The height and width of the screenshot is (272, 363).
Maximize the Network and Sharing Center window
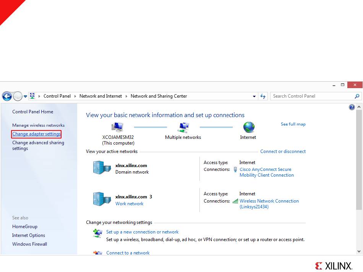(343, 85)
